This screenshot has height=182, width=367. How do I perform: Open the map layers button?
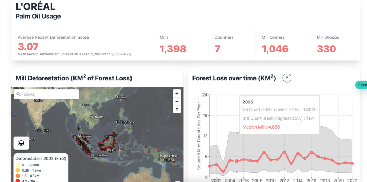click(21, 143)
